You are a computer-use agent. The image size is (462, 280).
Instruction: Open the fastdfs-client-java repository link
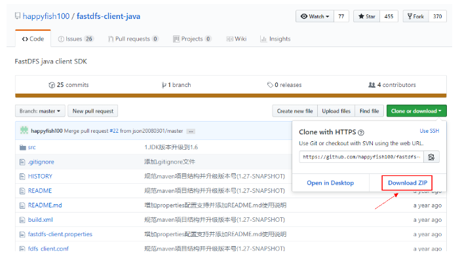[x=108, y=16]
